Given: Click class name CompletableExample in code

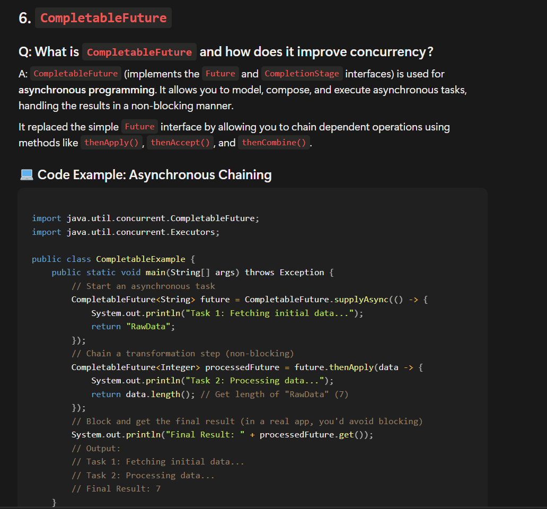Looking at the screenshot, I should point(140,259).
